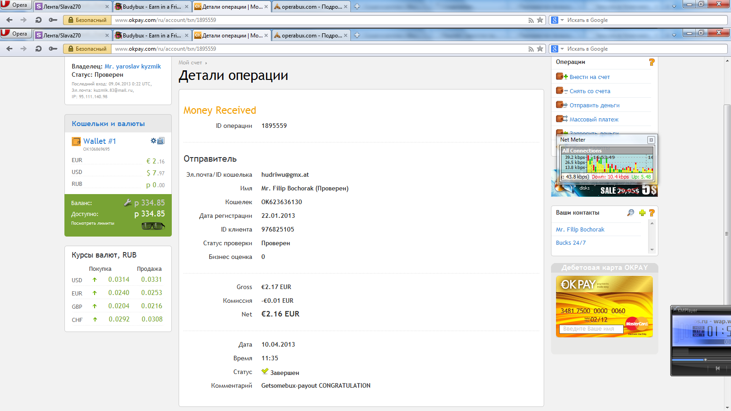
Task: Open Внести на счет deposit link
Action: pyautogui.click(x=589, y=77)
